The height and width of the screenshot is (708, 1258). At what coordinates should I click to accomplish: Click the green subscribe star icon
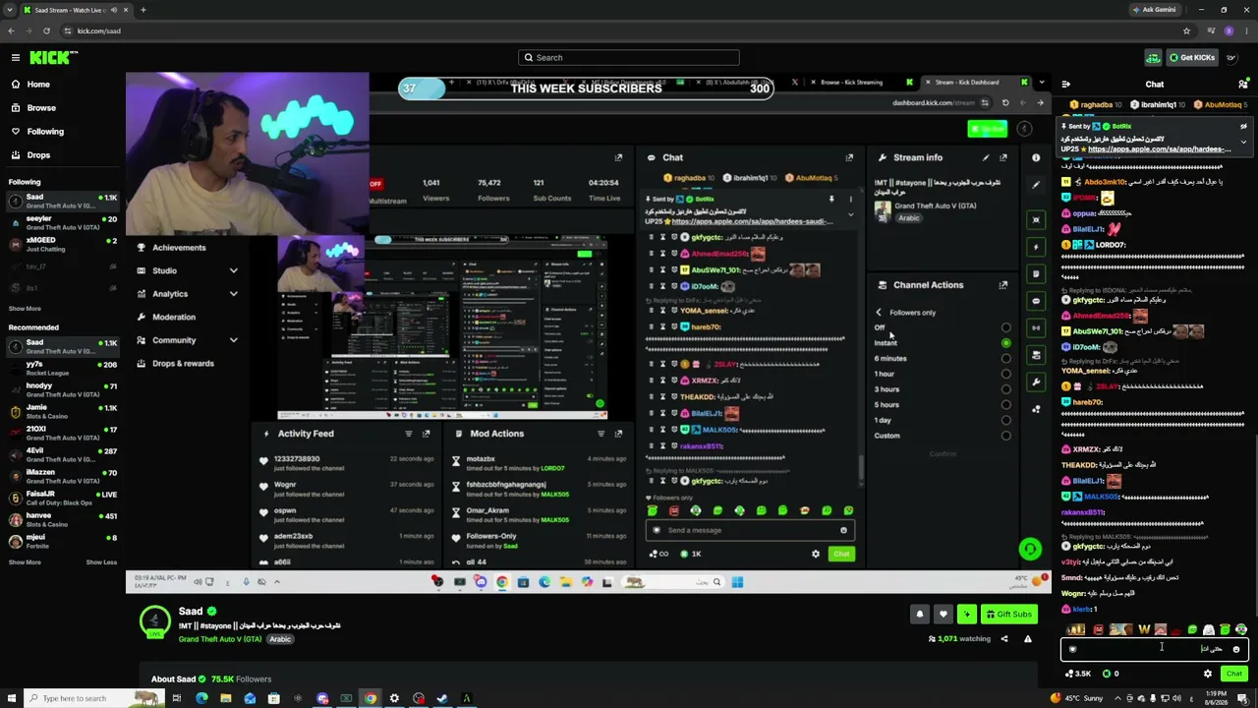[x=967, y=615]
